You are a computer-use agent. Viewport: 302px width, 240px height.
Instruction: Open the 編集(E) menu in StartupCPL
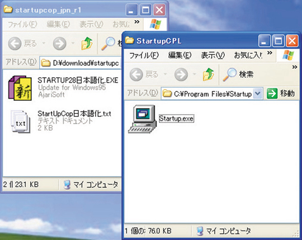[180, 55]
